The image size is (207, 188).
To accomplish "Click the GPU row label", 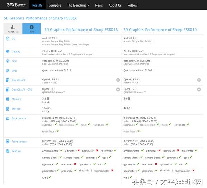I will click(14, 71).
